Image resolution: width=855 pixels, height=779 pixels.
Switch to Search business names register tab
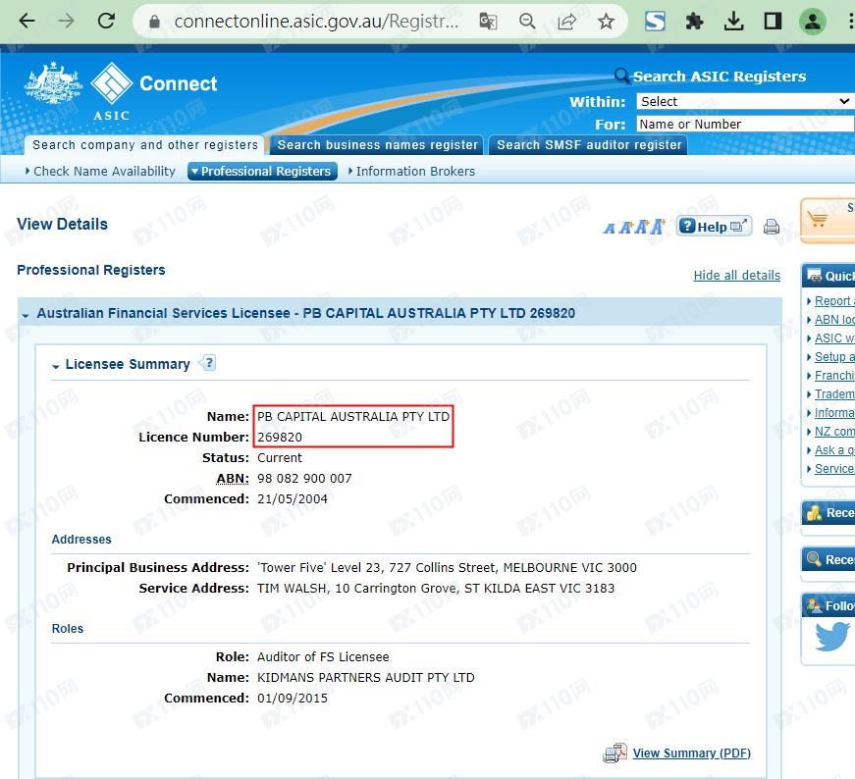point(377,145)
